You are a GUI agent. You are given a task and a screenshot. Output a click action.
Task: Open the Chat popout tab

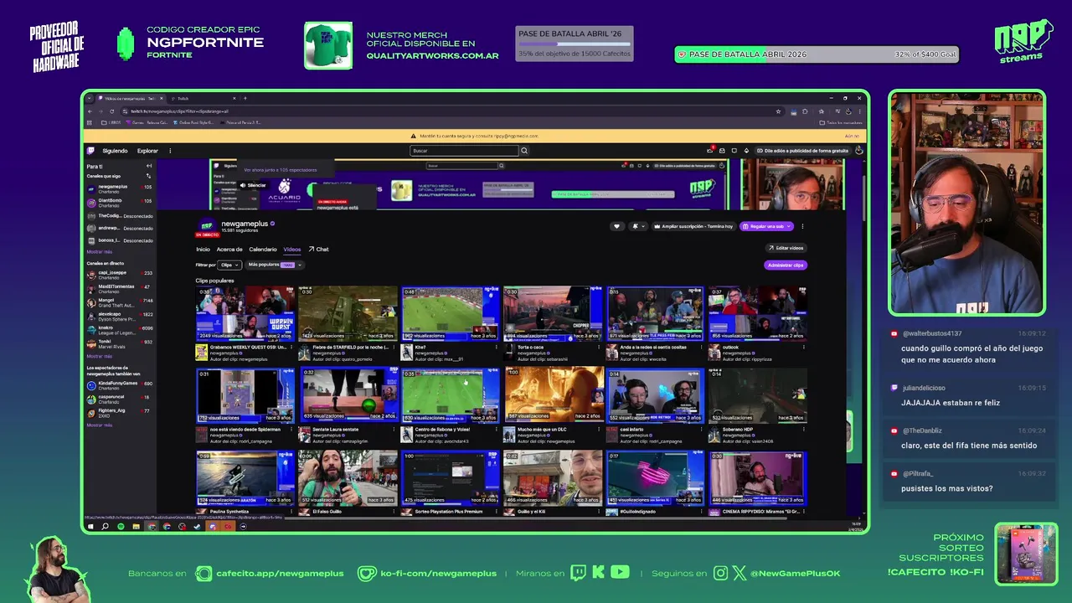(x=318, y=249)
